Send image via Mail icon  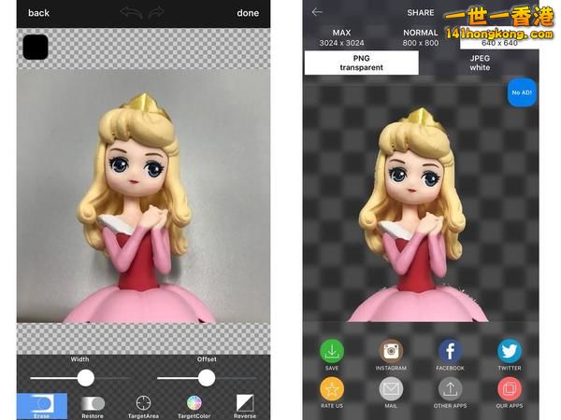391,389
